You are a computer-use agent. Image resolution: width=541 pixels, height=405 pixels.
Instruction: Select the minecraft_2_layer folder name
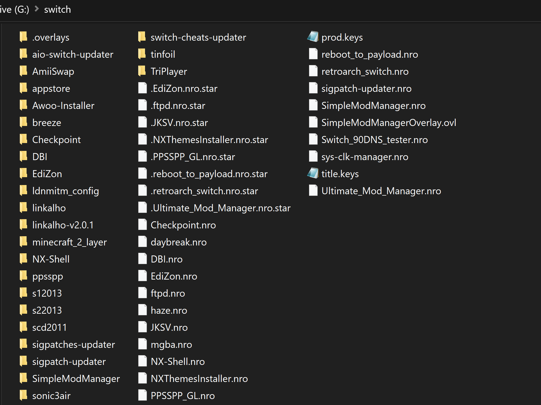pos(70,242)
